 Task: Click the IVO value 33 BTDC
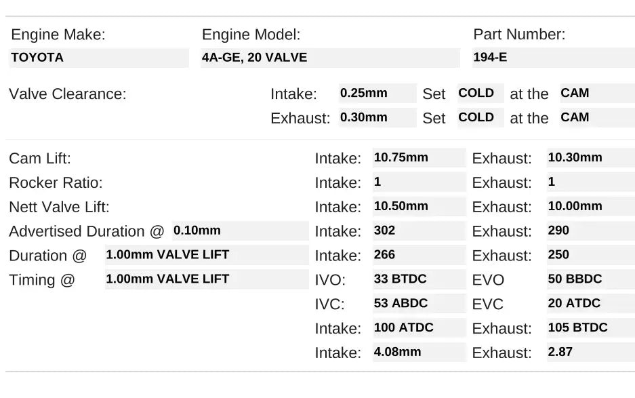coord(419,279)
